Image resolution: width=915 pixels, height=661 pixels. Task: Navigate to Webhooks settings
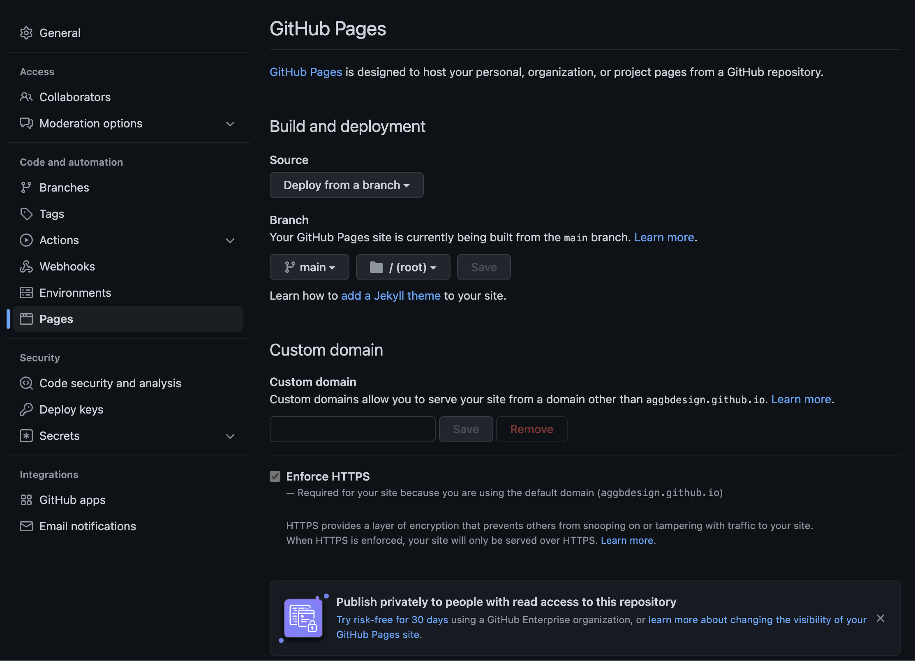(128, 266)
